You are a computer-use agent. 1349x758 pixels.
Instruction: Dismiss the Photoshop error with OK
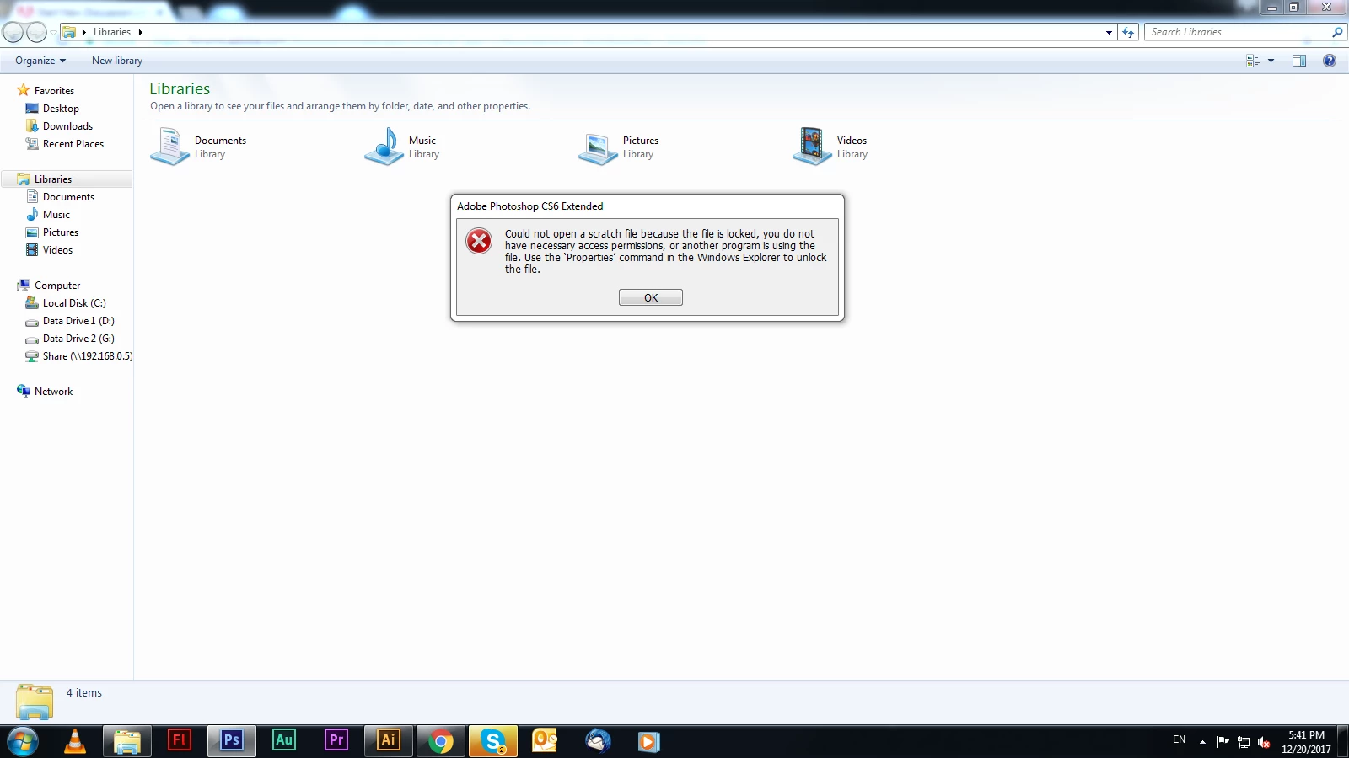[x=650, y=297]
